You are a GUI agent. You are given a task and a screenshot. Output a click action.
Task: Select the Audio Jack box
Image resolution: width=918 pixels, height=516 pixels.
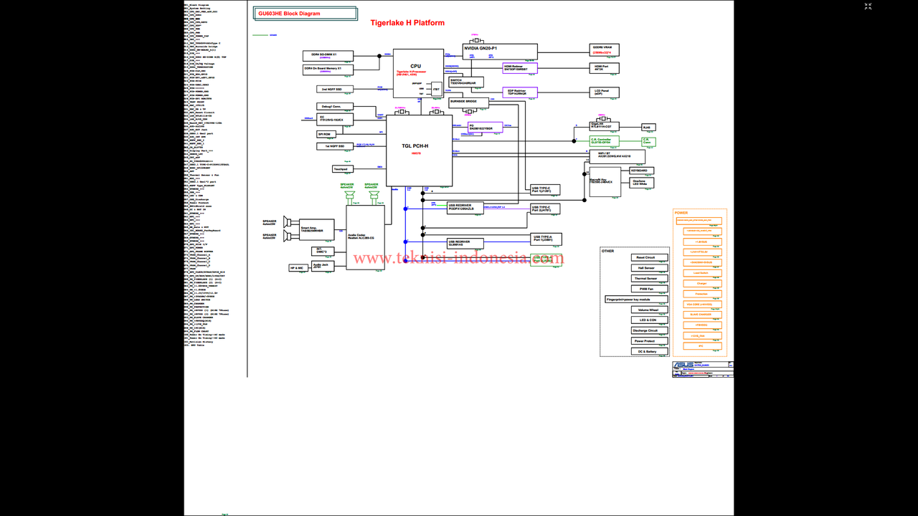[x=322, y=265]
